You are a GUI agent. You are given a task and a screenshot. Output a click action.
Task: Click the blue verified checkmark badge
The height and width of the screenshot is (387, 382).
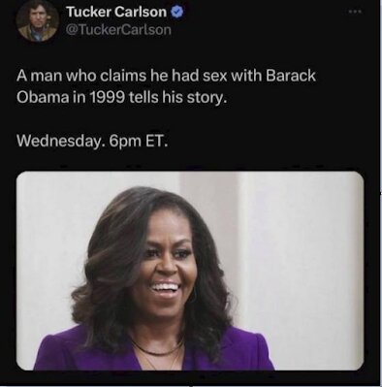click(177, 13)
